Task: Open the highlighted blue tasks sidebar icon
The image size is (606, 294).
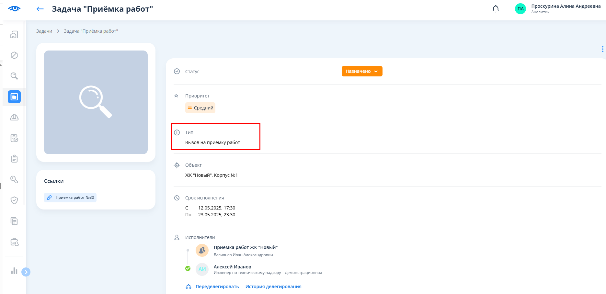Action: coord(14,97)
